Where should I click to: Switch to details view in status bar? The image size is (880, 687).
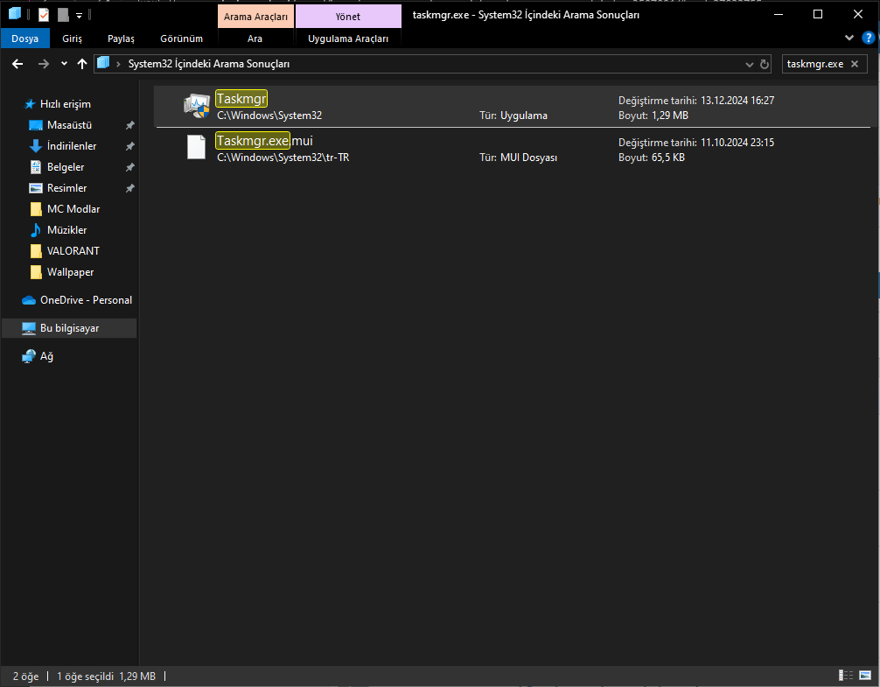(846, 676)
